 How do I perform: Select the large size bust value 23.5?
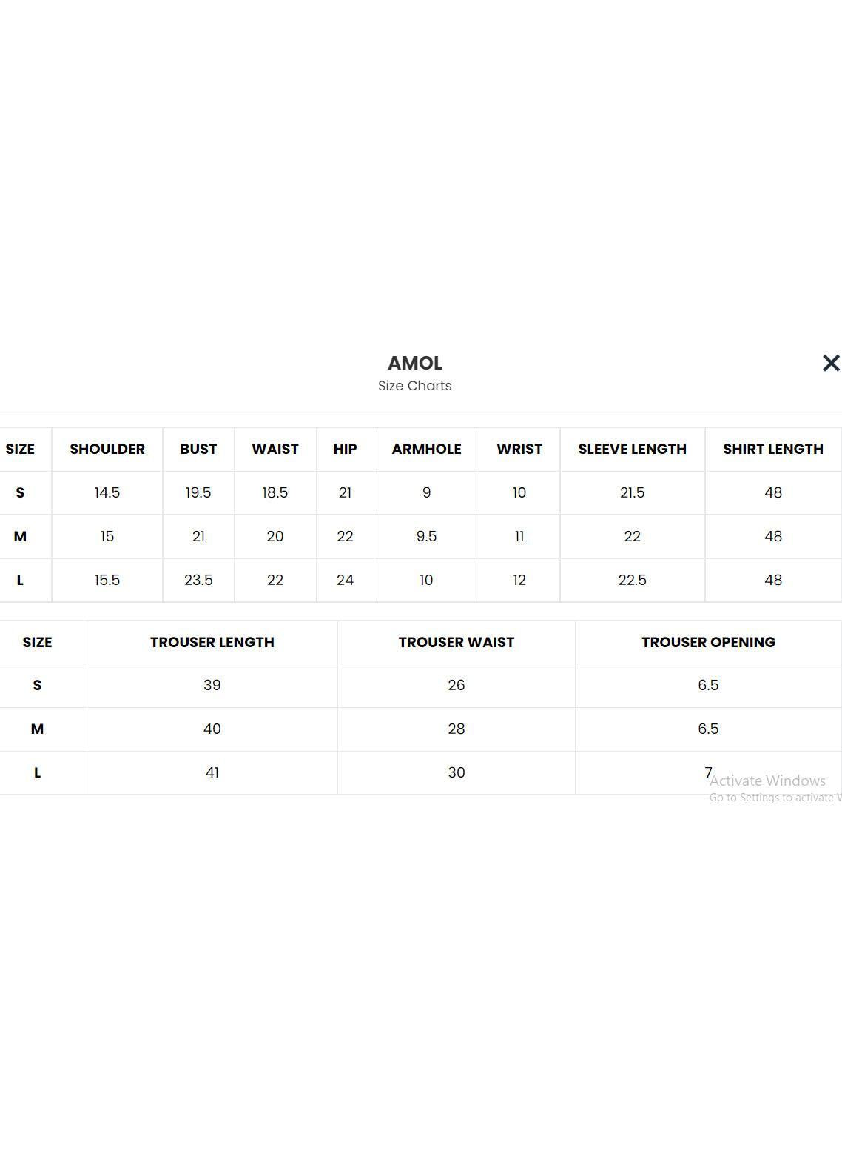pos(198,580)
